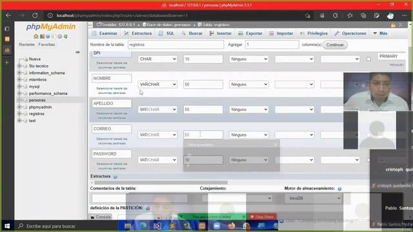The image size is (413, 232).
Task: Expand 5to tecnico database node
Action: (x=19, y=66)
